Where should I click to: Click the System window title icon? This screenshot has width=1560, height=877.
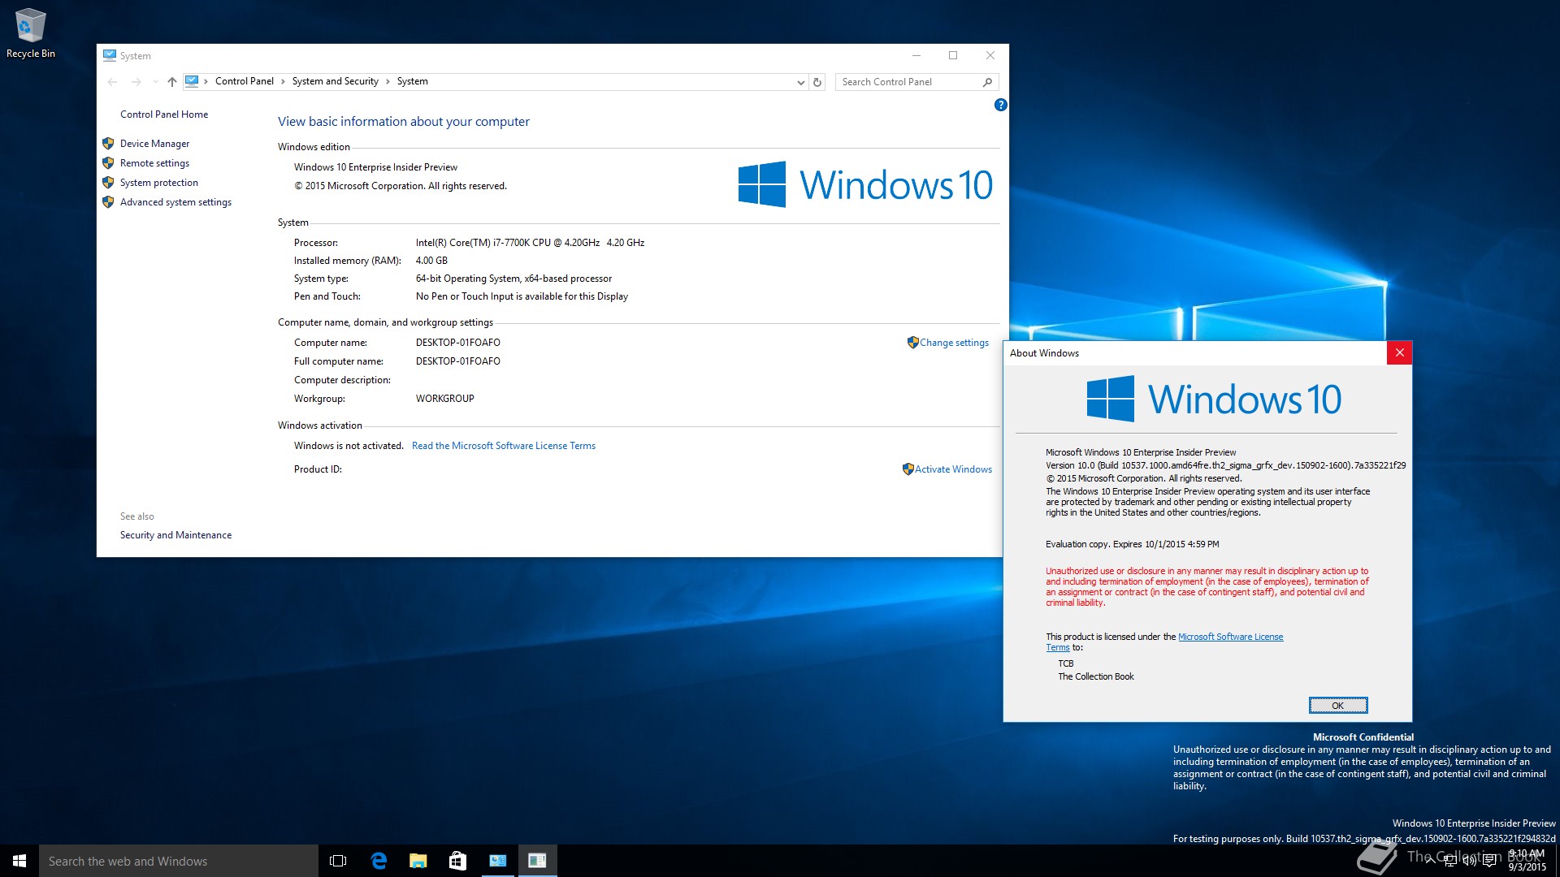tap(110, 55)
